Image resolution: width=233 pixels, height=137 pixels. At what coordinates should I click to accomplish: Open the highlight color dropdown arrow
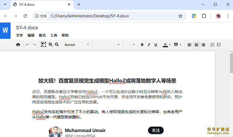coord(180,44)
